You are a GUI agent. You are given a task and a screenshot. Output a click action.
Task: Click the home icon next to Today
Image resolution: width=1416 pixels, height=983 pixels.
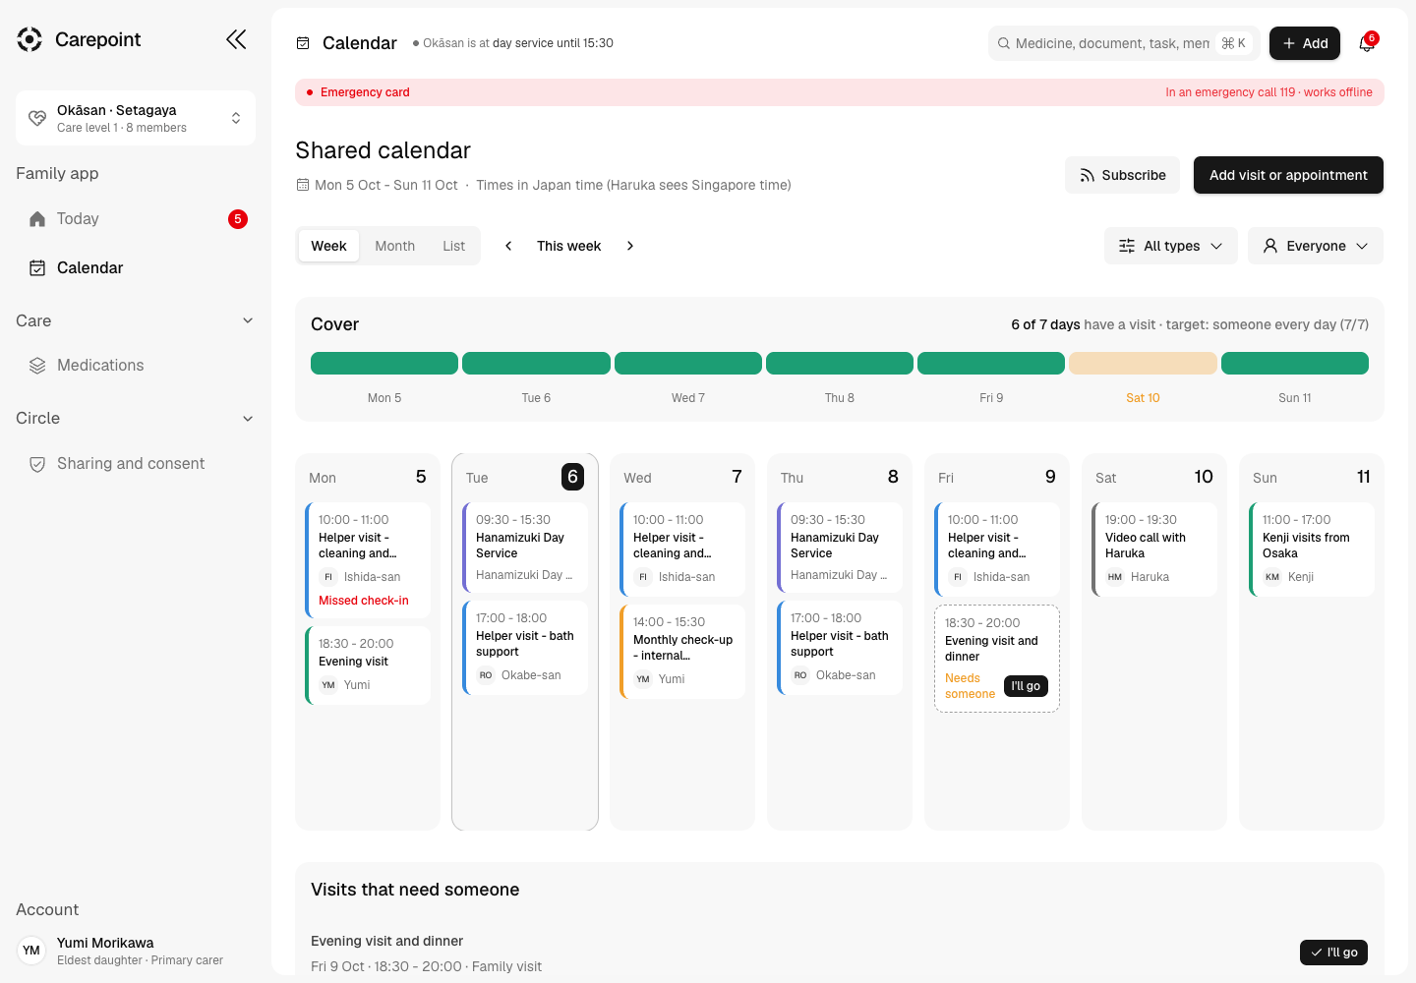tap(37, 219)
